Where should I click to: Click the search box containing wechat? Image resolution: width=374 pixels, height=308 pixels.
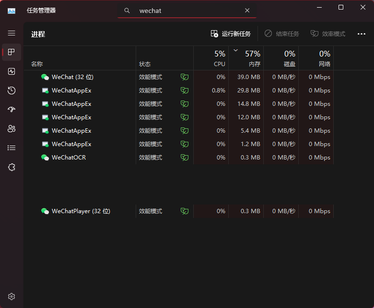click(x=187, y=11)
